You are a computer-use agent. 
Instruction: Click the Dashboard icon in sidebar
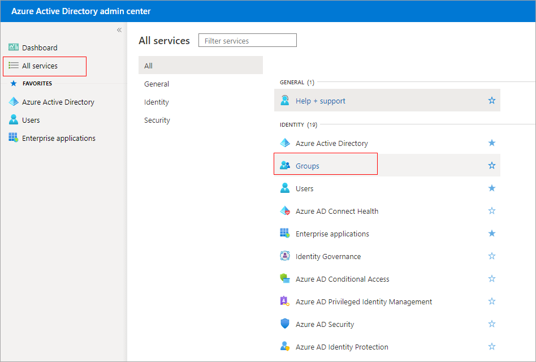[x=14, y=48]
